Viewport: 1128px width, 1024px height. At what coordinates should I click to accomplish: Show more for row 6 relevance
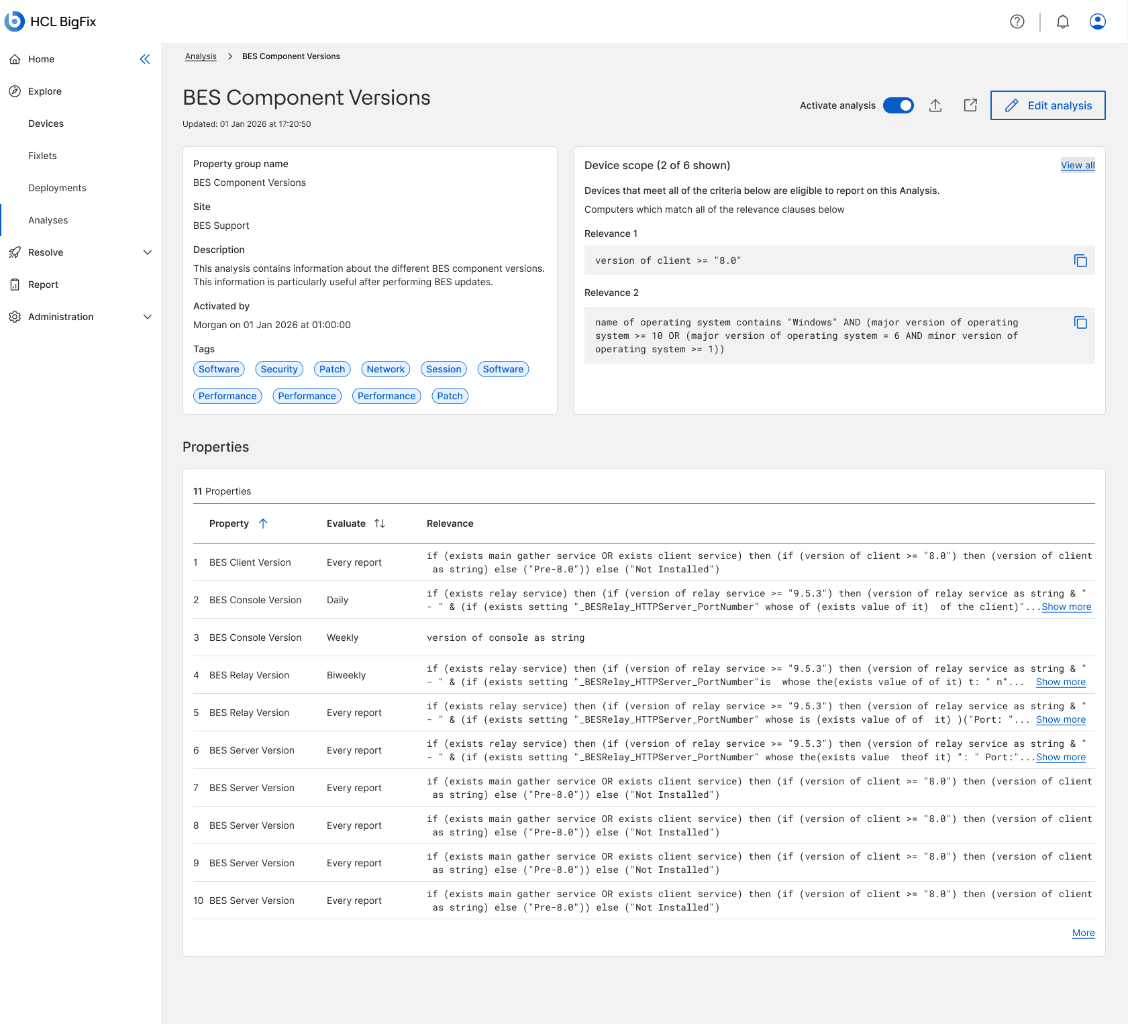(x=1061, y=757)
